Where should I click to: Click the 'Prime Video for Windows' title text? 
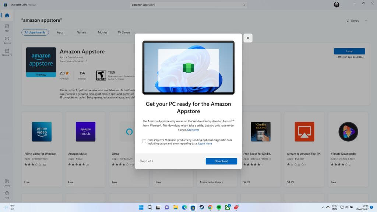40,153
